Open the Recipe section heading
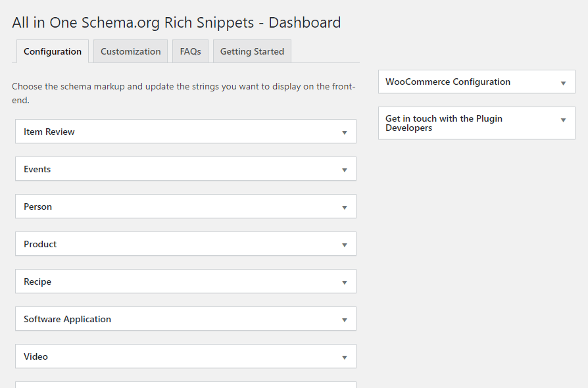The width and height of the screenshot is (588, 388). click(37, 281)
